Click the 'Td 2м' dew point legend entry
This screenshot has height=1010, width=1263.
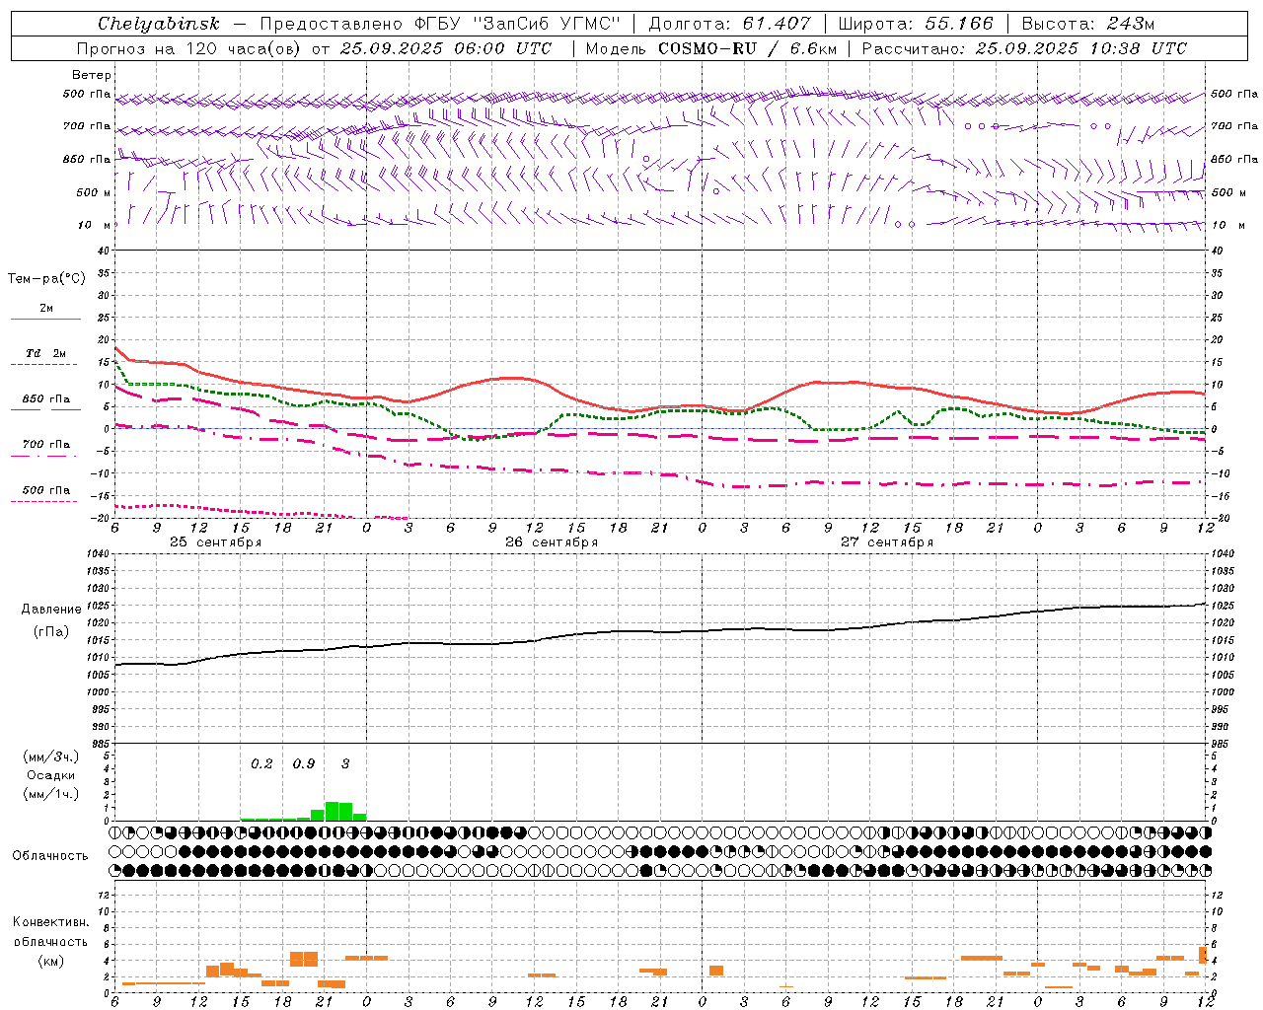click(45, 353)
